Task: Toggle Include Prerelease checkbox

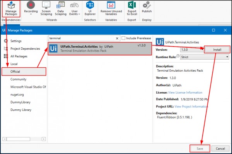Action: (x=123, y=38)
